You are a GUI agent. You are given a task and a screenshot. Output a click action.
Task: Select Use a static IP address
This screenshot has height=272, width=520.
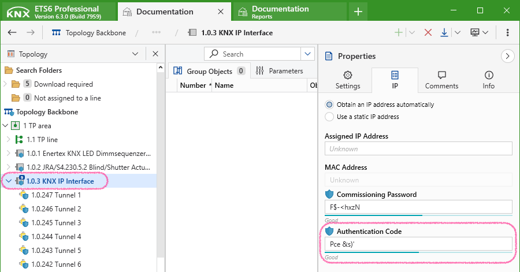click(329, 117)
